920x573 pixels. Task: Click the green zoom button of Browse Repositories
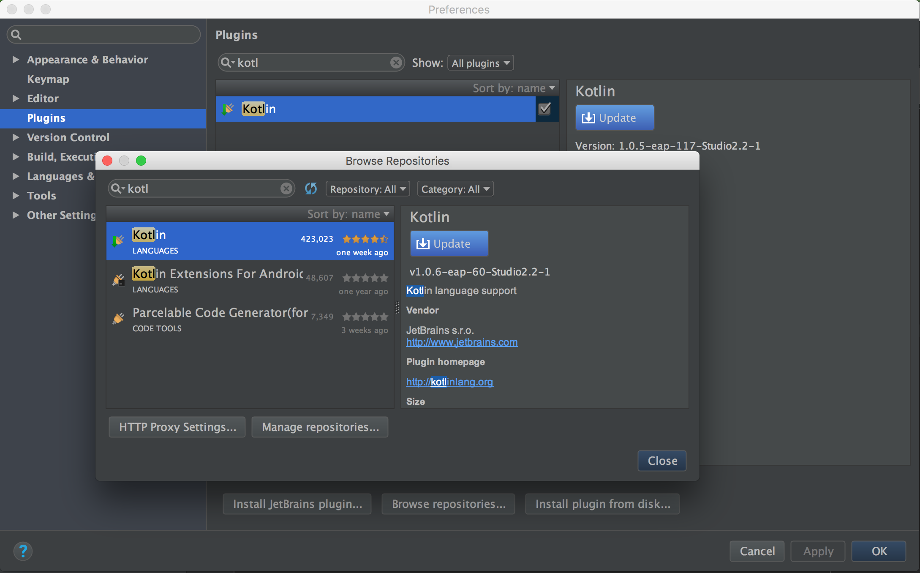pyautogui.click(x=141, y=161)
